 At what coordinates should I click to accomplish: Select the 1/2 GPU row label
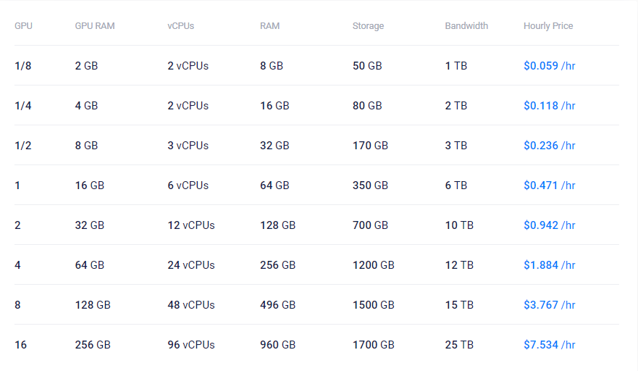pos(23,146)
